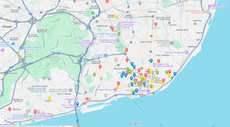Open the Praça do Comércio purple icon
230x127 pixels.
pyautogui.click(x=148, y=91)
